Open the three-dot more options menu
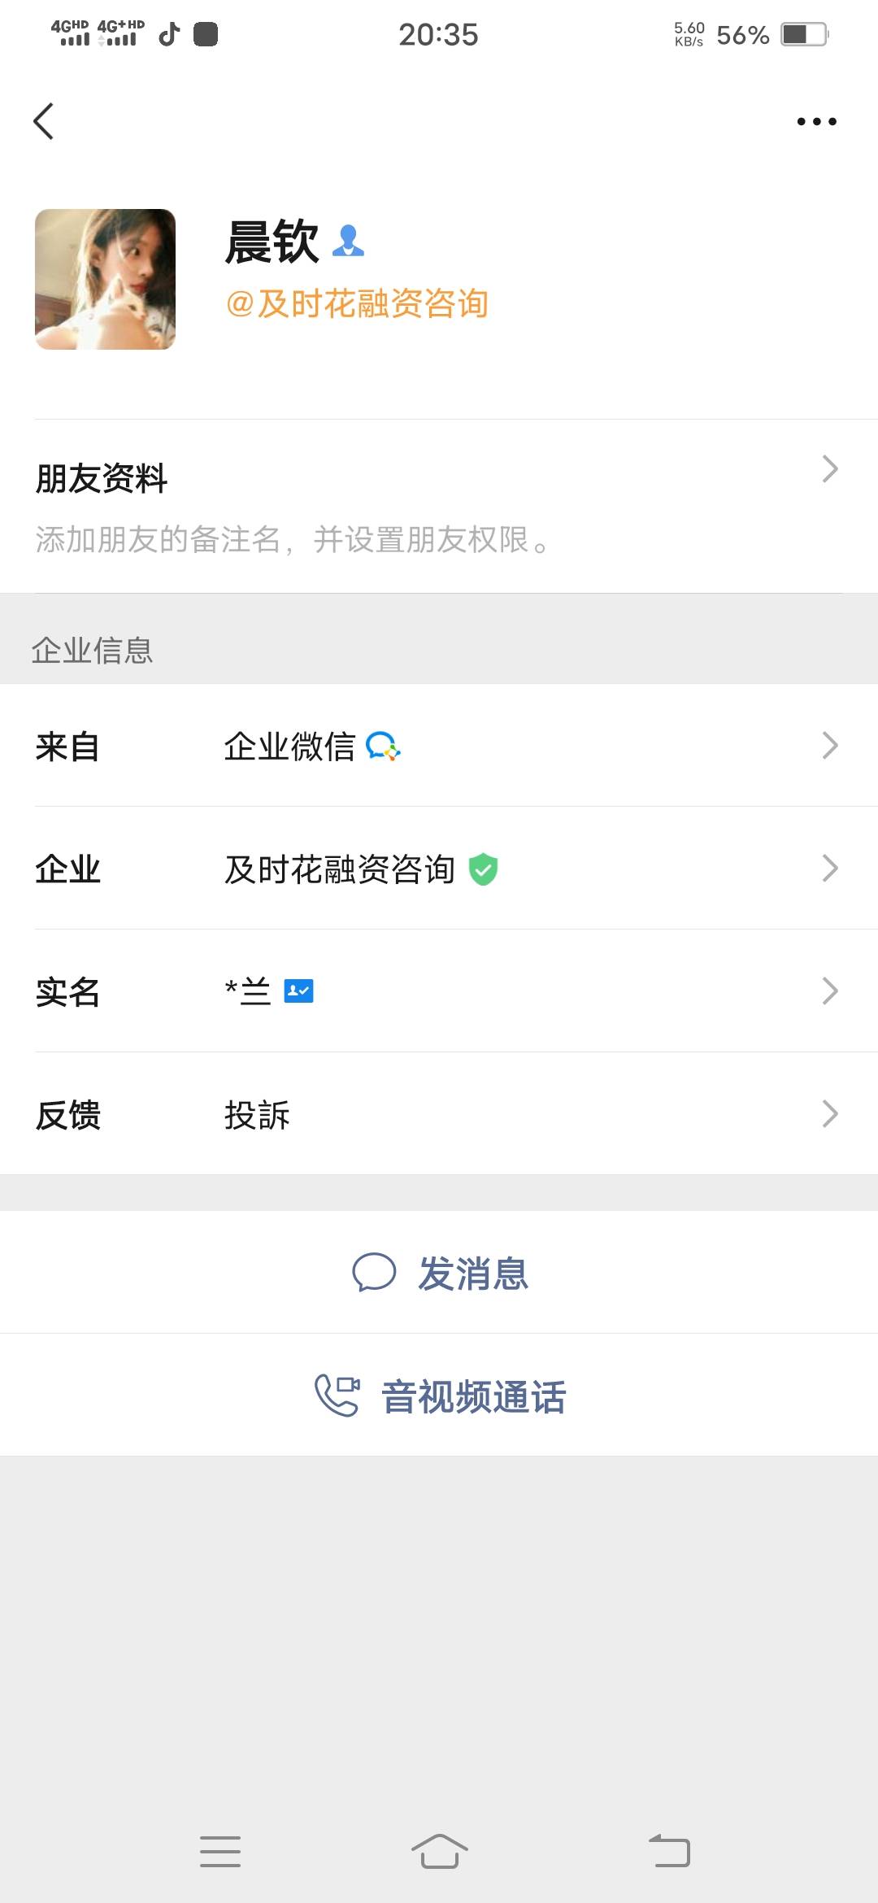This screenshot has width=878, height=1903. [x=816, y=121]
